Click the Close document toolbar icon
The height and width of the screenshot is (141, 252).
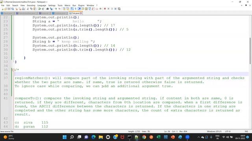click(17, 9)
